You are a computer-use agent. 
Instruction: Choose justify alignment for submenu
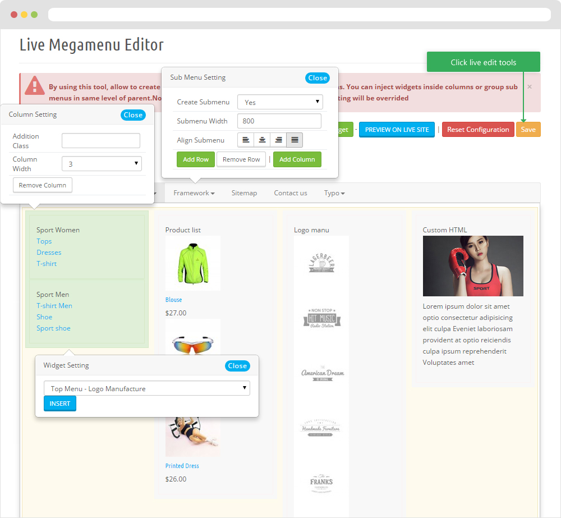coord(295,140)
